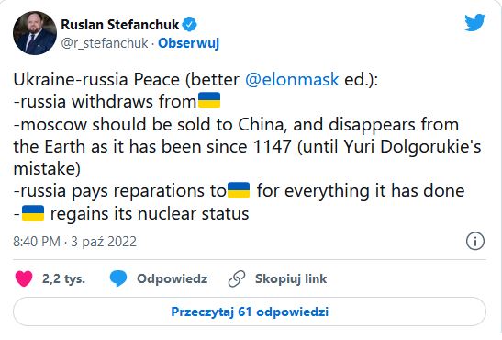Open the 8:40 PM timestamp link
This screenshot has width=502, height=340.
pyautogui.click(x=75, y=242)
